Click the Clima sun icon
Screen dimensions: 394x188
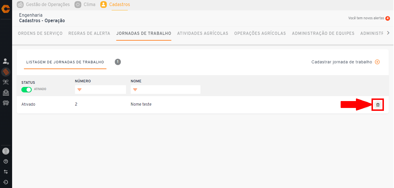coord(78,5)
